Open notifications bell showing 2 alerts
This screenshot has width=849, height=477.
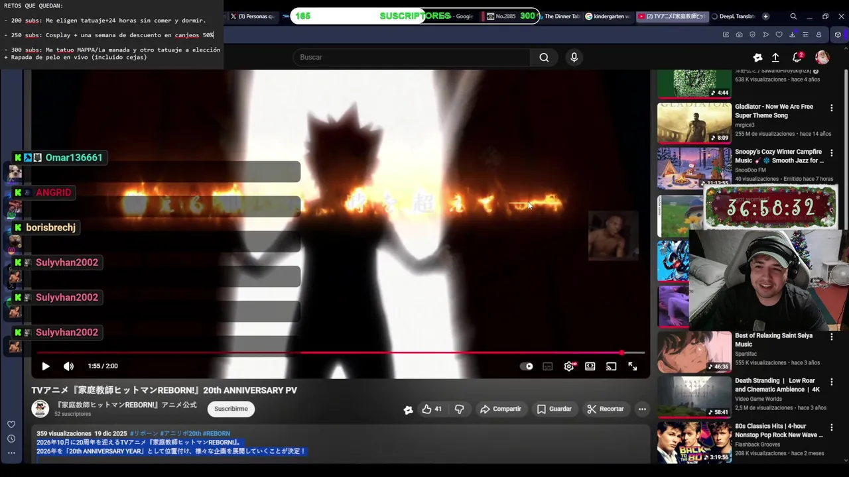[x=798, y=58]
